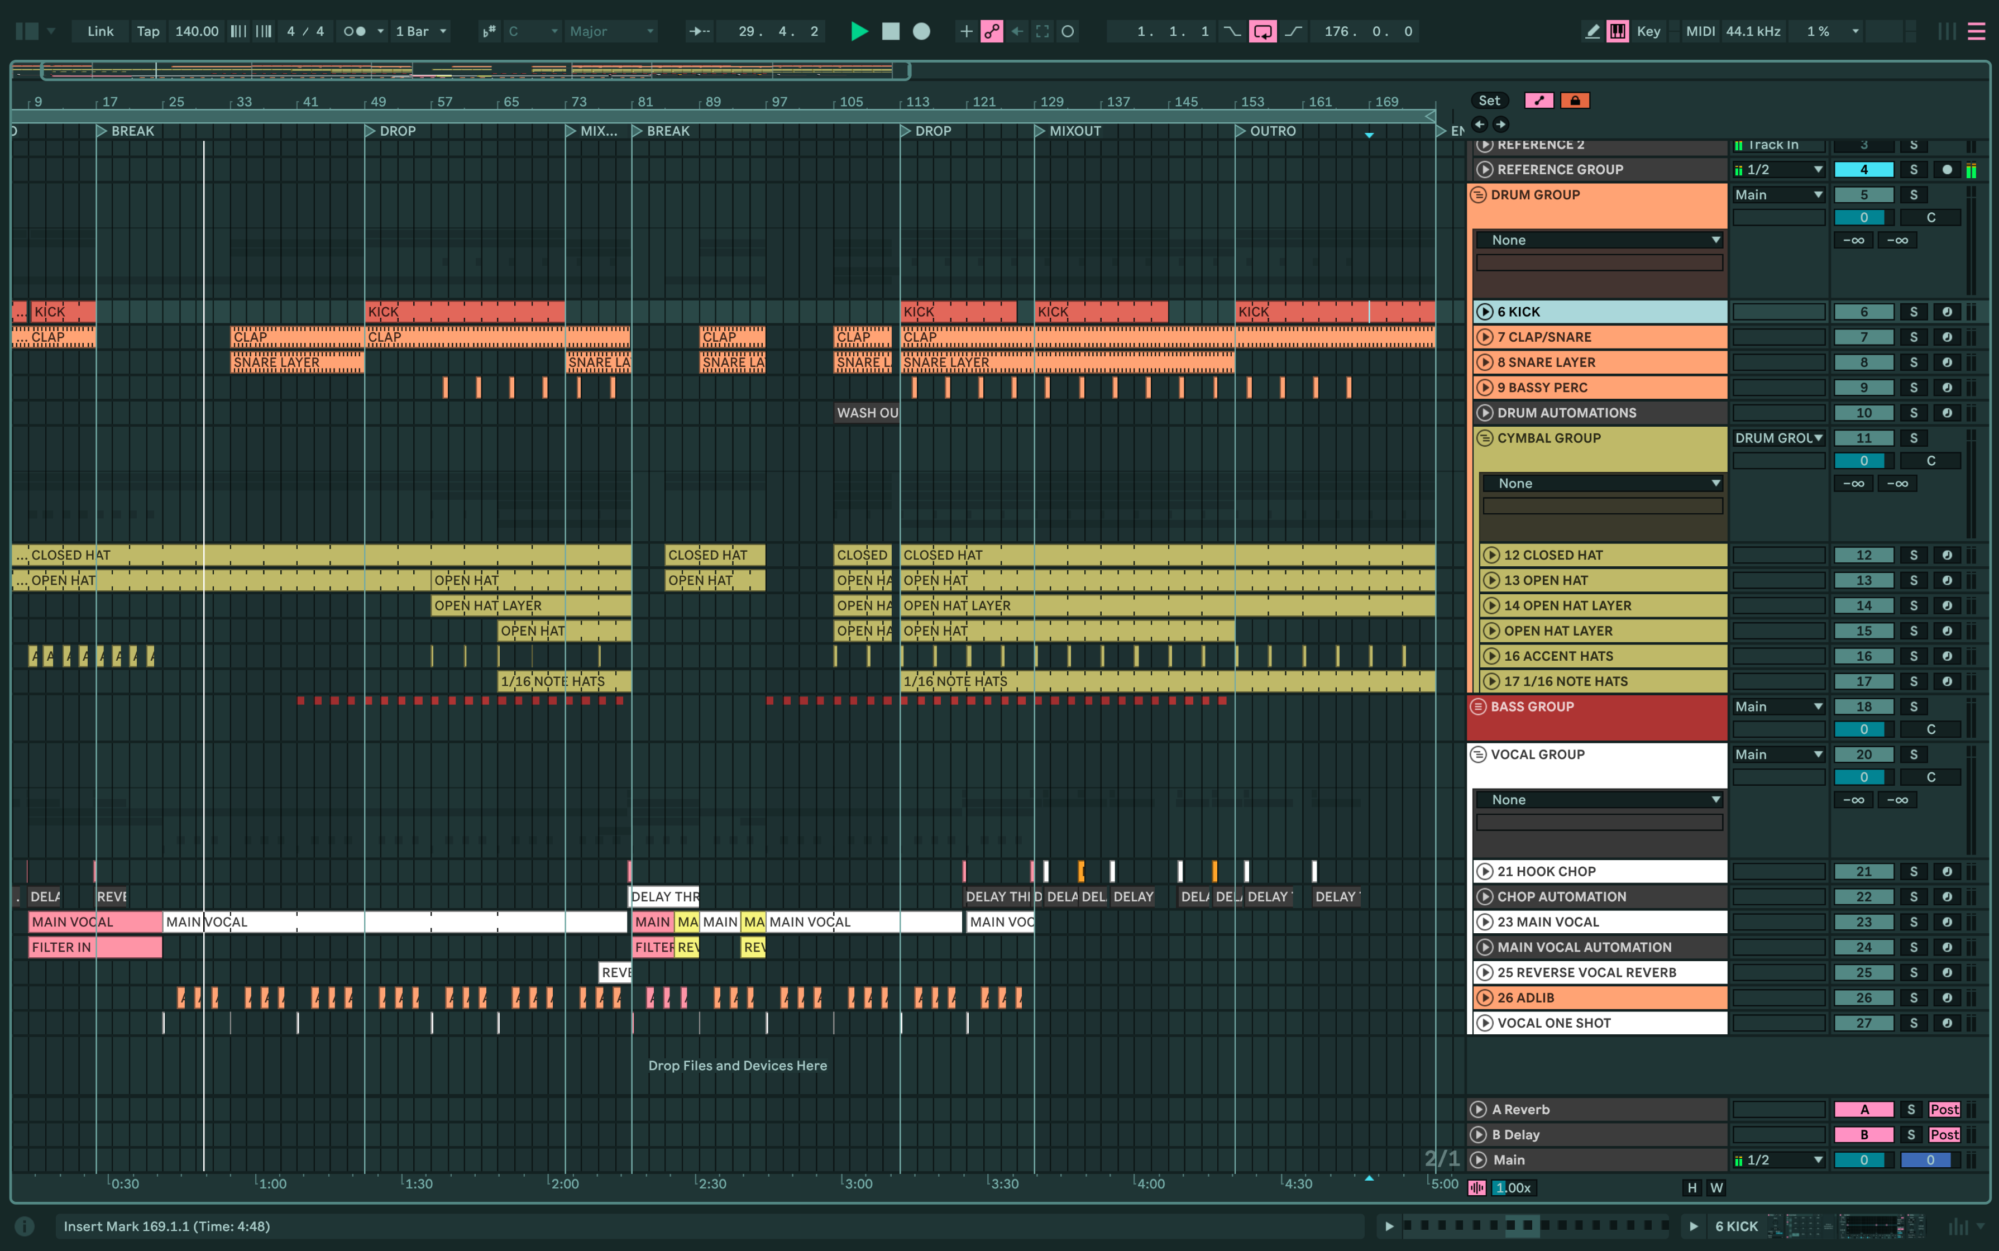Toggle the pink Automation Mode button
Image resolution: width=1999 pixels, height=1251 pixels.
click(x=1538, y=101)
